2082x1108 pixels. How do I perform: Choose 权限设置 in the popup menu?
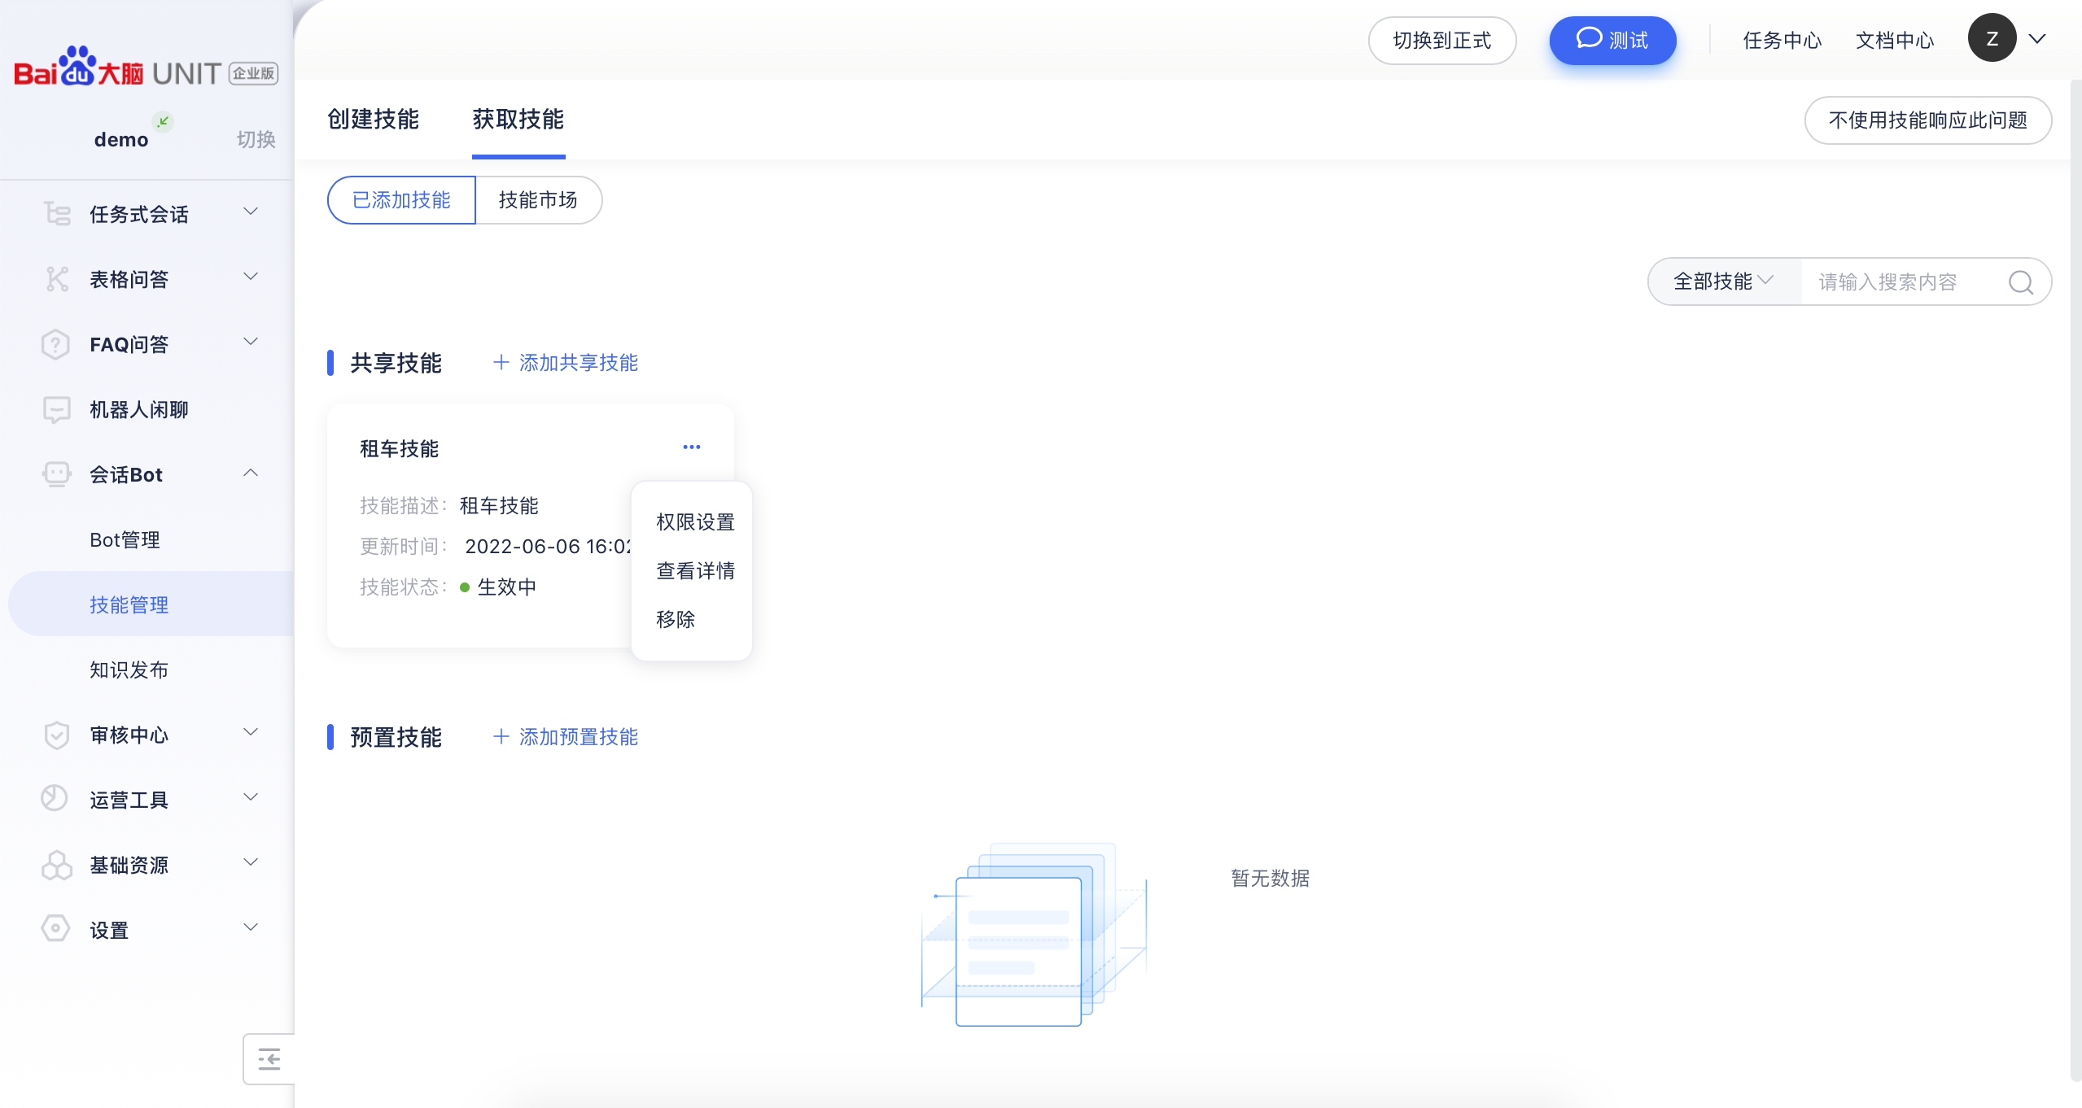[695, 522]
